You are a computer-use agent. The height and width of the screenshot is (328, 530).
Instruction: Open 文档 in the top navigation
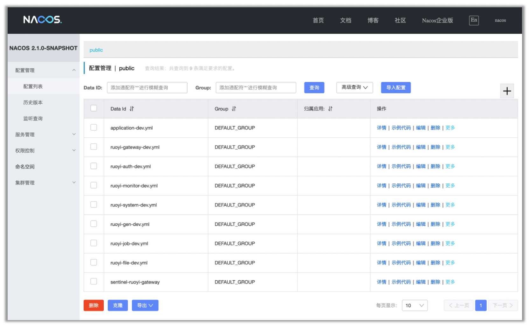point(345,20)
